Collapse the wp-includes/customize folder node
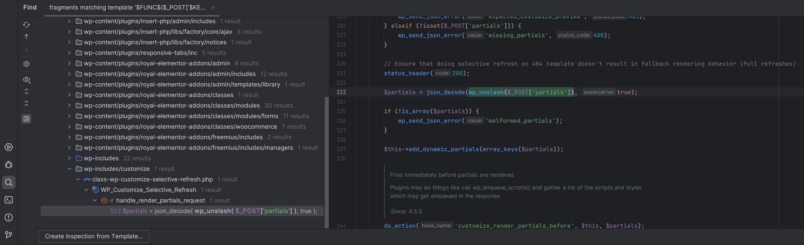Screen dimensions: 804x245 [69, 169]
